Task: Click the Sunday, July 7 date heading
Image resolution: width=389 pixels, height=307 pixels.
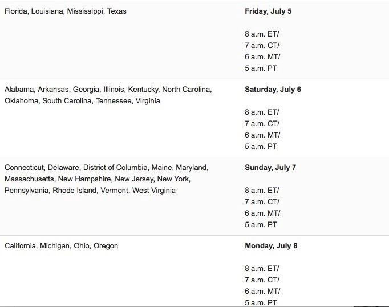Action: tap(270, 168)
